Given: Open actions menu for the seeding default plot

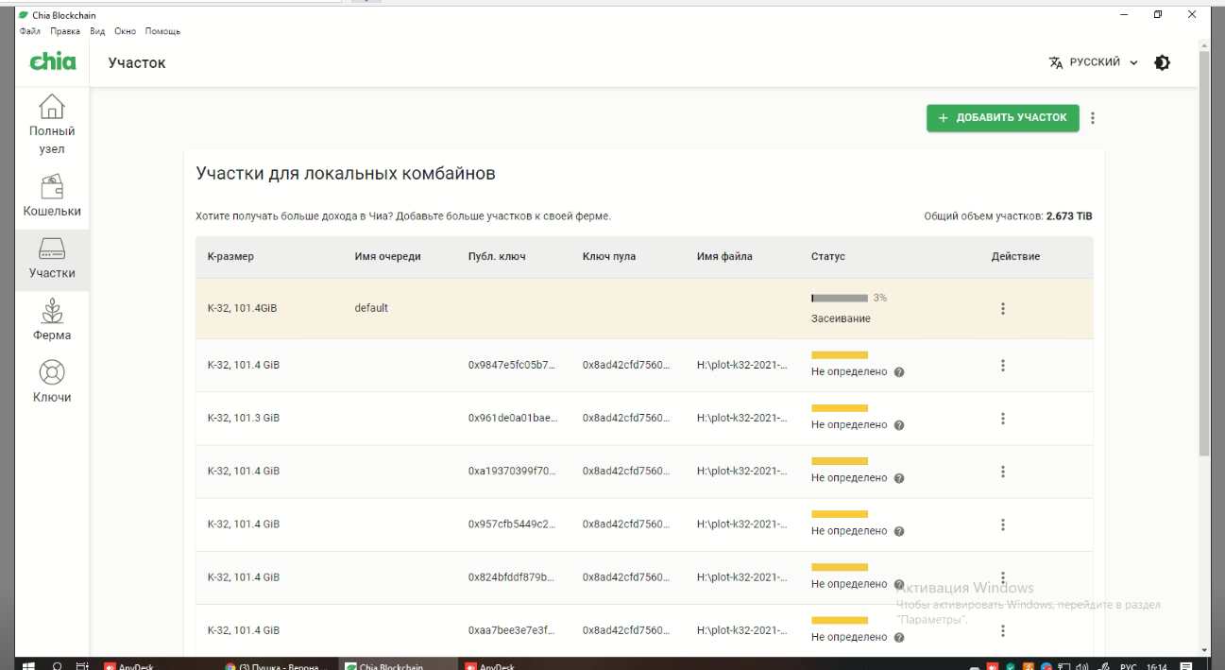Looking at the screenshot, I should pos(1003,308).
